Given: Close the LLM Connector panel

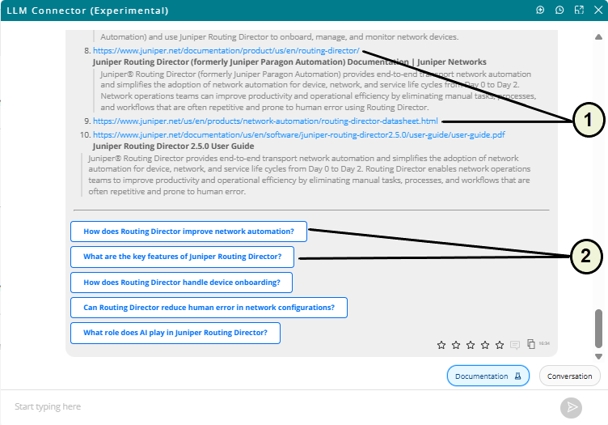Looking at the screenshot, I should (x=598, y=10).
